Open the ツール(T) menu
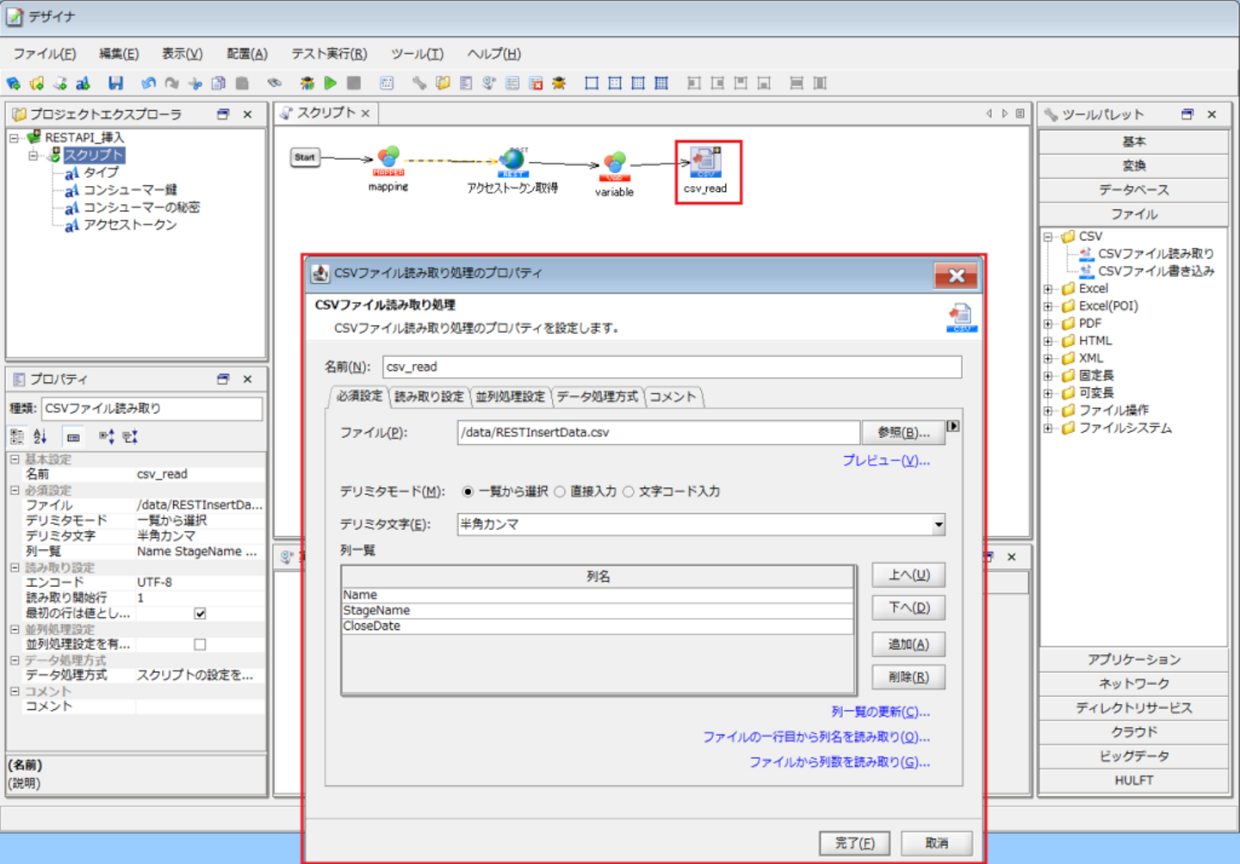This screenshot has width=1240, height=864. pos(417,53)
